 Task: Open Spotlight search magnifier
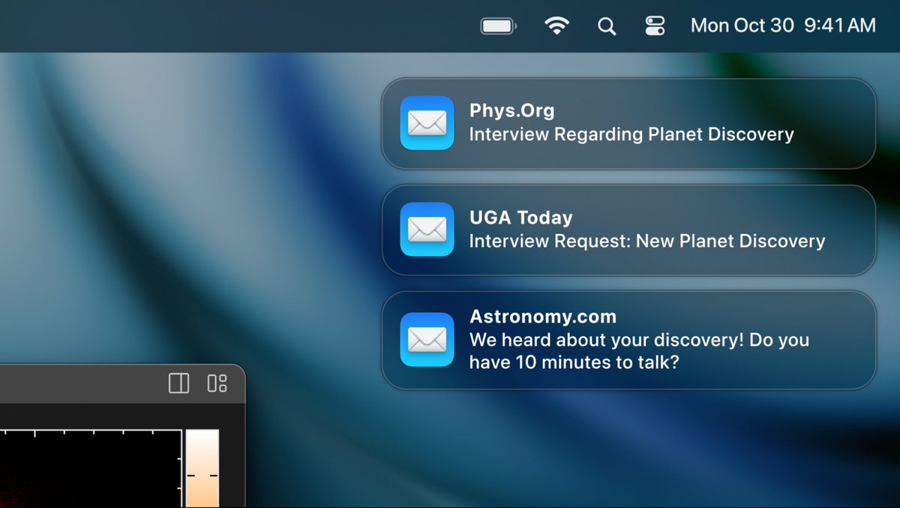pyautogui.click(x=607, y=26)
